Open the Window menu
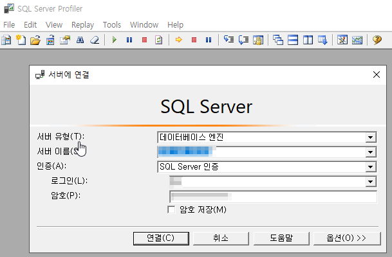Image resolution: width=392 pixels, height=257 pixels. point(144,24)
